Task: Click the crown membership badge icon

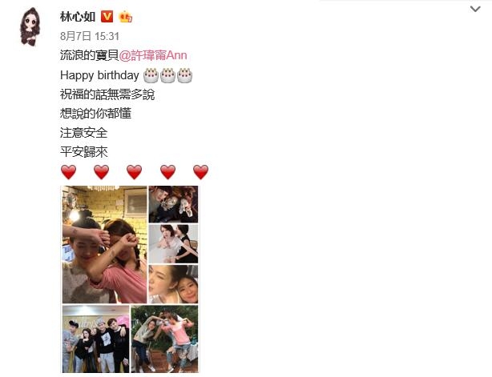Action: [125, 17]
